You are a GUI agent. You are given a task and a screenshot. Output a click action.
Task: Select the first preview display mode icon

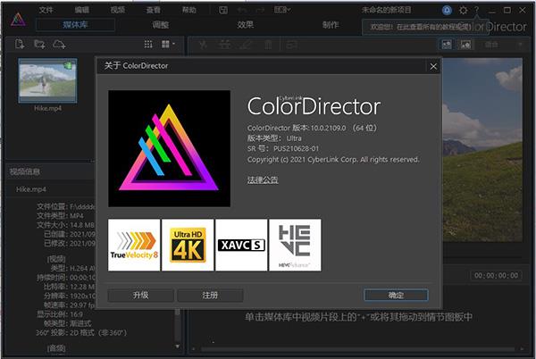point(447,45)
